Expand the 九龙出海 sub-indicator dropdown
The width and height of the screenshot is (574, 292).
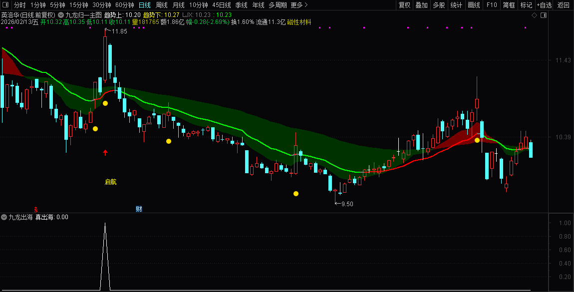click(4, 217)
